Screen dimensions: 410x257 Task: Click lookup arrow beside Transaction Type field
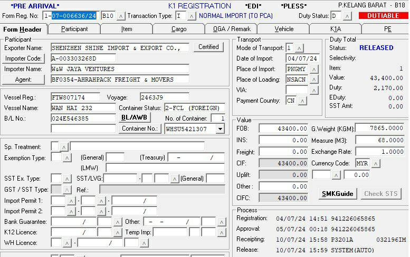192,16
